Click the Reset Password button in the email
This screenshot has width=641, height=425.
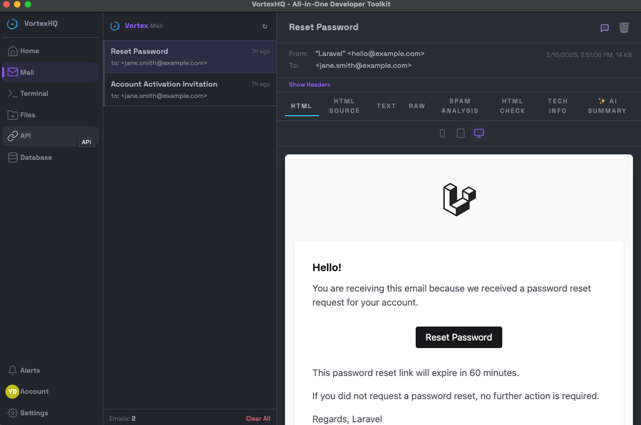pyautogui.click(x=459, y=337)
